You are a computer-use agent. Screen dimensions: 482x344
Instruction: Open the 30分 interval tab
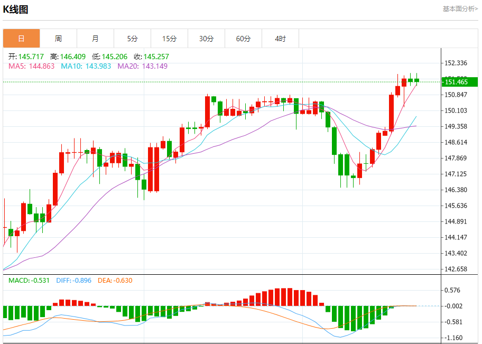pos(206,39)
